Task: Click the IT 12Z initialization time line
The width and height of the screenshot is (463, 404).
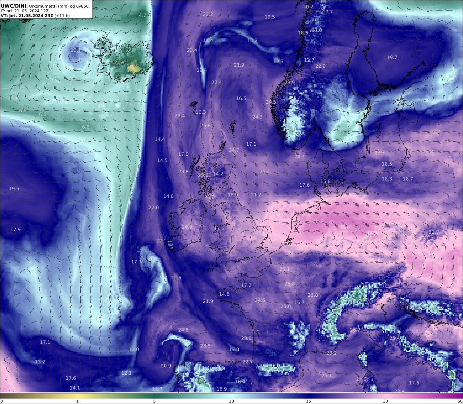Action: click(25, 11)
